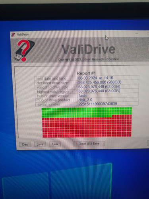Click the ValiDrive title bar icon
Viewport: 149px width, 199px height.
(x=13, y=35)
